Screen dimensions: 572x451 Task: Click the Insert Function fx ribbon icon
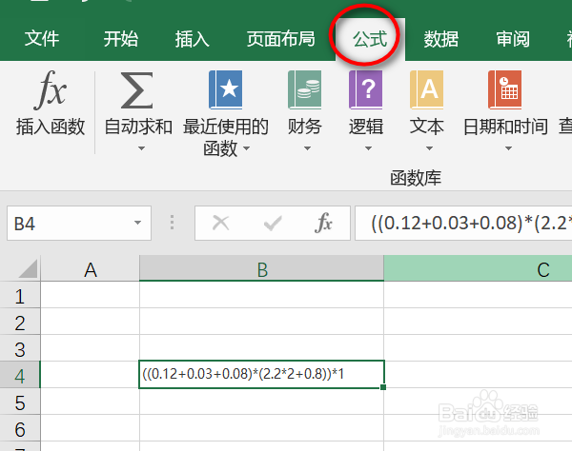[x=50, y=90]
